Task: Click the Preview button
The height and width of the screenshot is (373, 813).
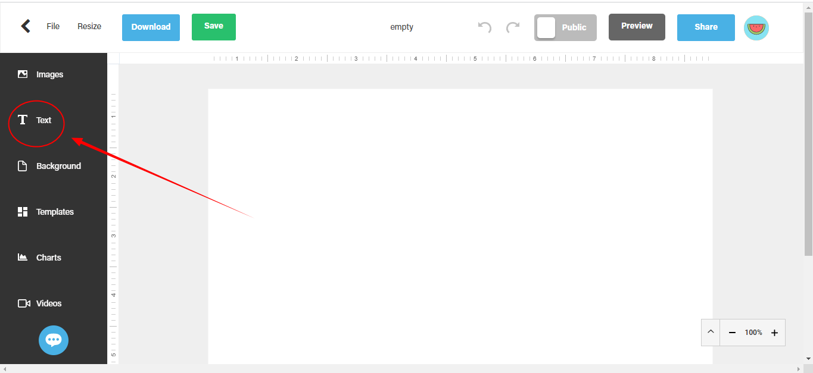Action: point(637,27)
